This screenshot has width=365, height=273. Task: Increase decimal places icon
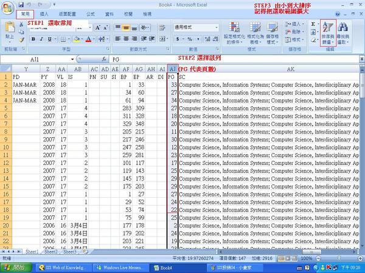[207, 39]
